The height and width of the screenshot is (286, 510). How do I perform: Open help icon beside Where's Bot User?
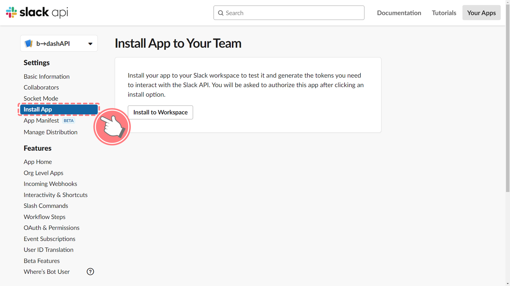(x=90, y=272)
